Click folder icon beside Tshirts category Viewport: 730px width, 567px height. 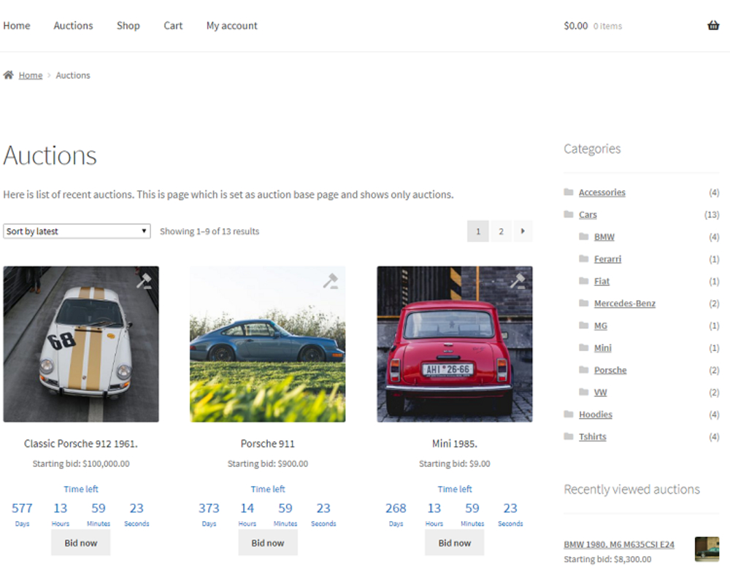pyautogui.click(x=569, y=436)
